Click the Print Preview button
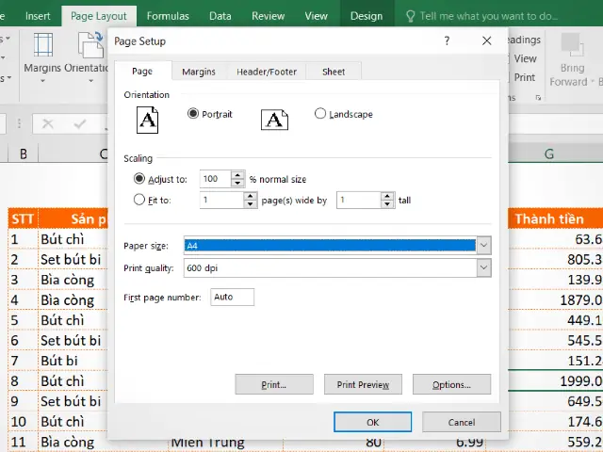 (363, 384)
